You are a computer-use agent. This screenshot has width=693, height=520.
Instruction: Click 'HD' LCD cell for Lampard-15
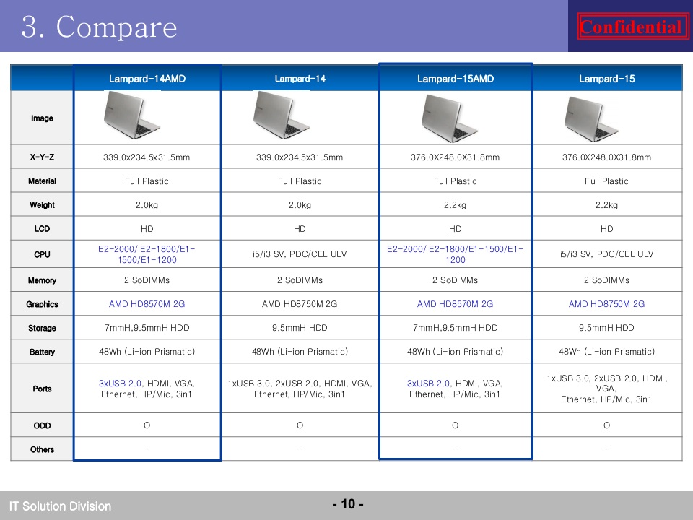pyautogui.click(x=607, y=229)
